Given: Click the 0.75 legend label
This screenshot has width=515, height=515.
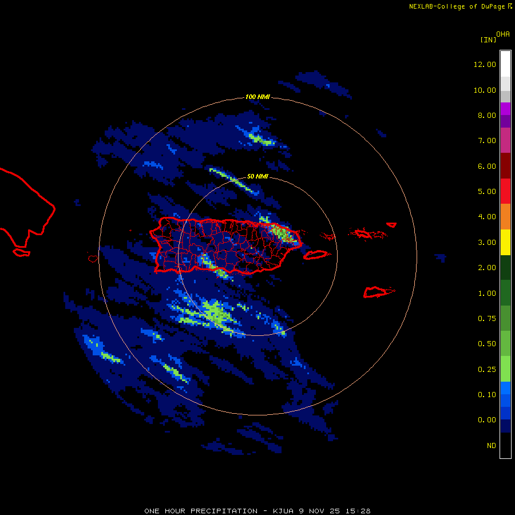Looking at the screenshot, I should (x=487, y=319).
